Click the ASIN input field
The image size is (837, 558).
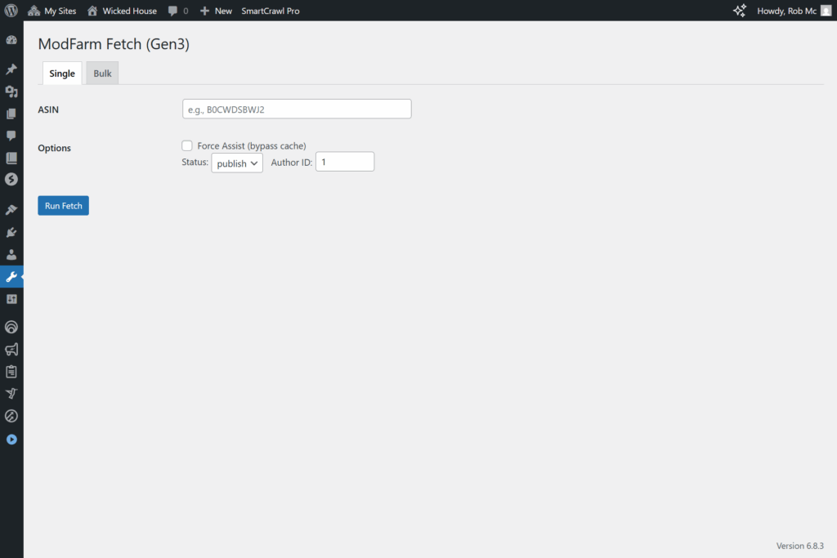pos(296,109)
